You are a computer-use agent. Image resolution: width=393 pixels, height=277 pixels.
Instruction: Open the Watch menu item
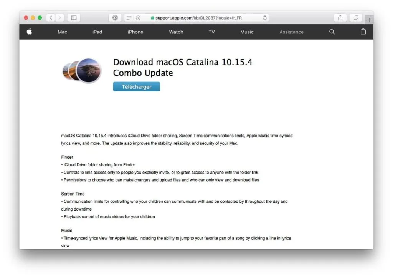click(176, 32)
